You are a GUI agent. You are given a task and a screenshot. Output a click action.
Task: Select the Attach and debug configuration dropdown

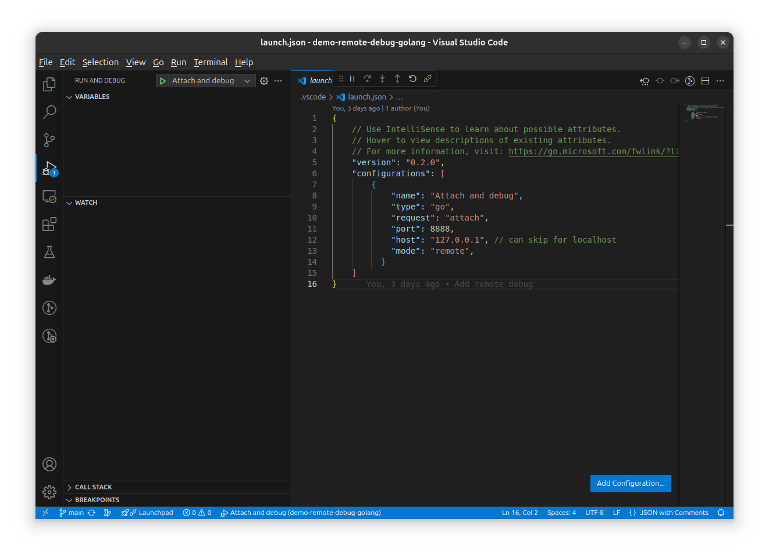click(x=211, y=81)
